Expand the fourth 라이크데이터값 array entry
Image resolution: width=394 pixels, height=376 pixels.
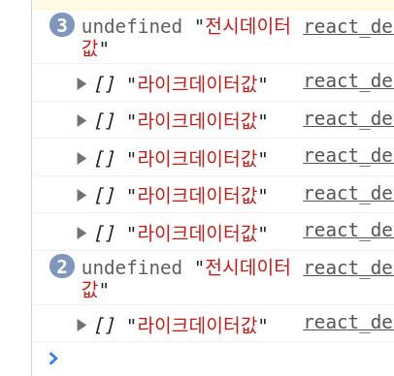(x=82, y=195)
